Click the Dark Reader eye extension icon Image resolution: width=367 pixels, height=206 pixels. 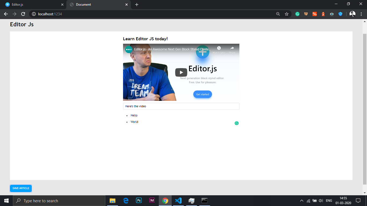click(332, 14)
